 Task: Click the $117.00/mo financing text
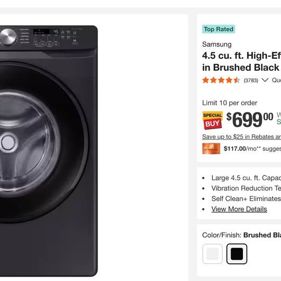click(252, 148)
